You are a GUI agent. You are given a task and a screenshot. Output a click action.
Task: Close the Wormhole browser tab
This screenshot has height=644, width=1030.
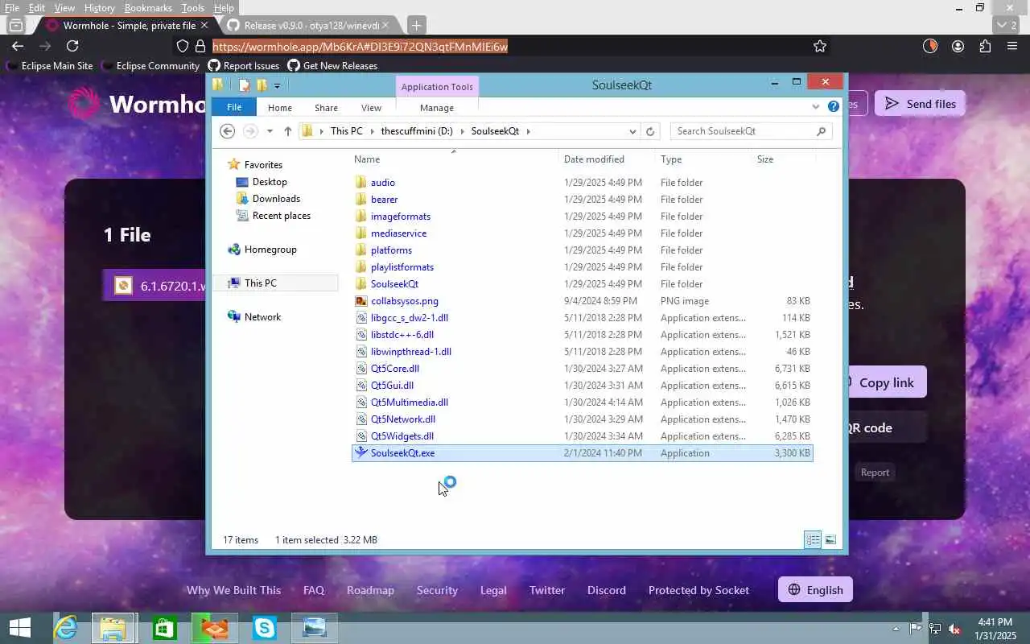tap(206, 25)
